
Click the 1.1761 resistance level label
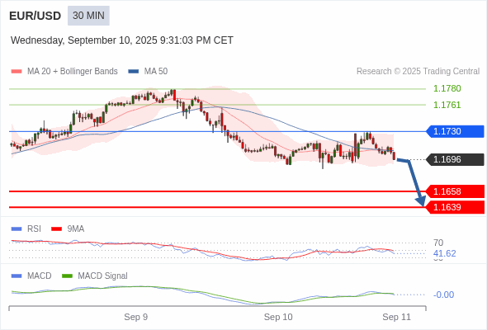tap(447, 105)
